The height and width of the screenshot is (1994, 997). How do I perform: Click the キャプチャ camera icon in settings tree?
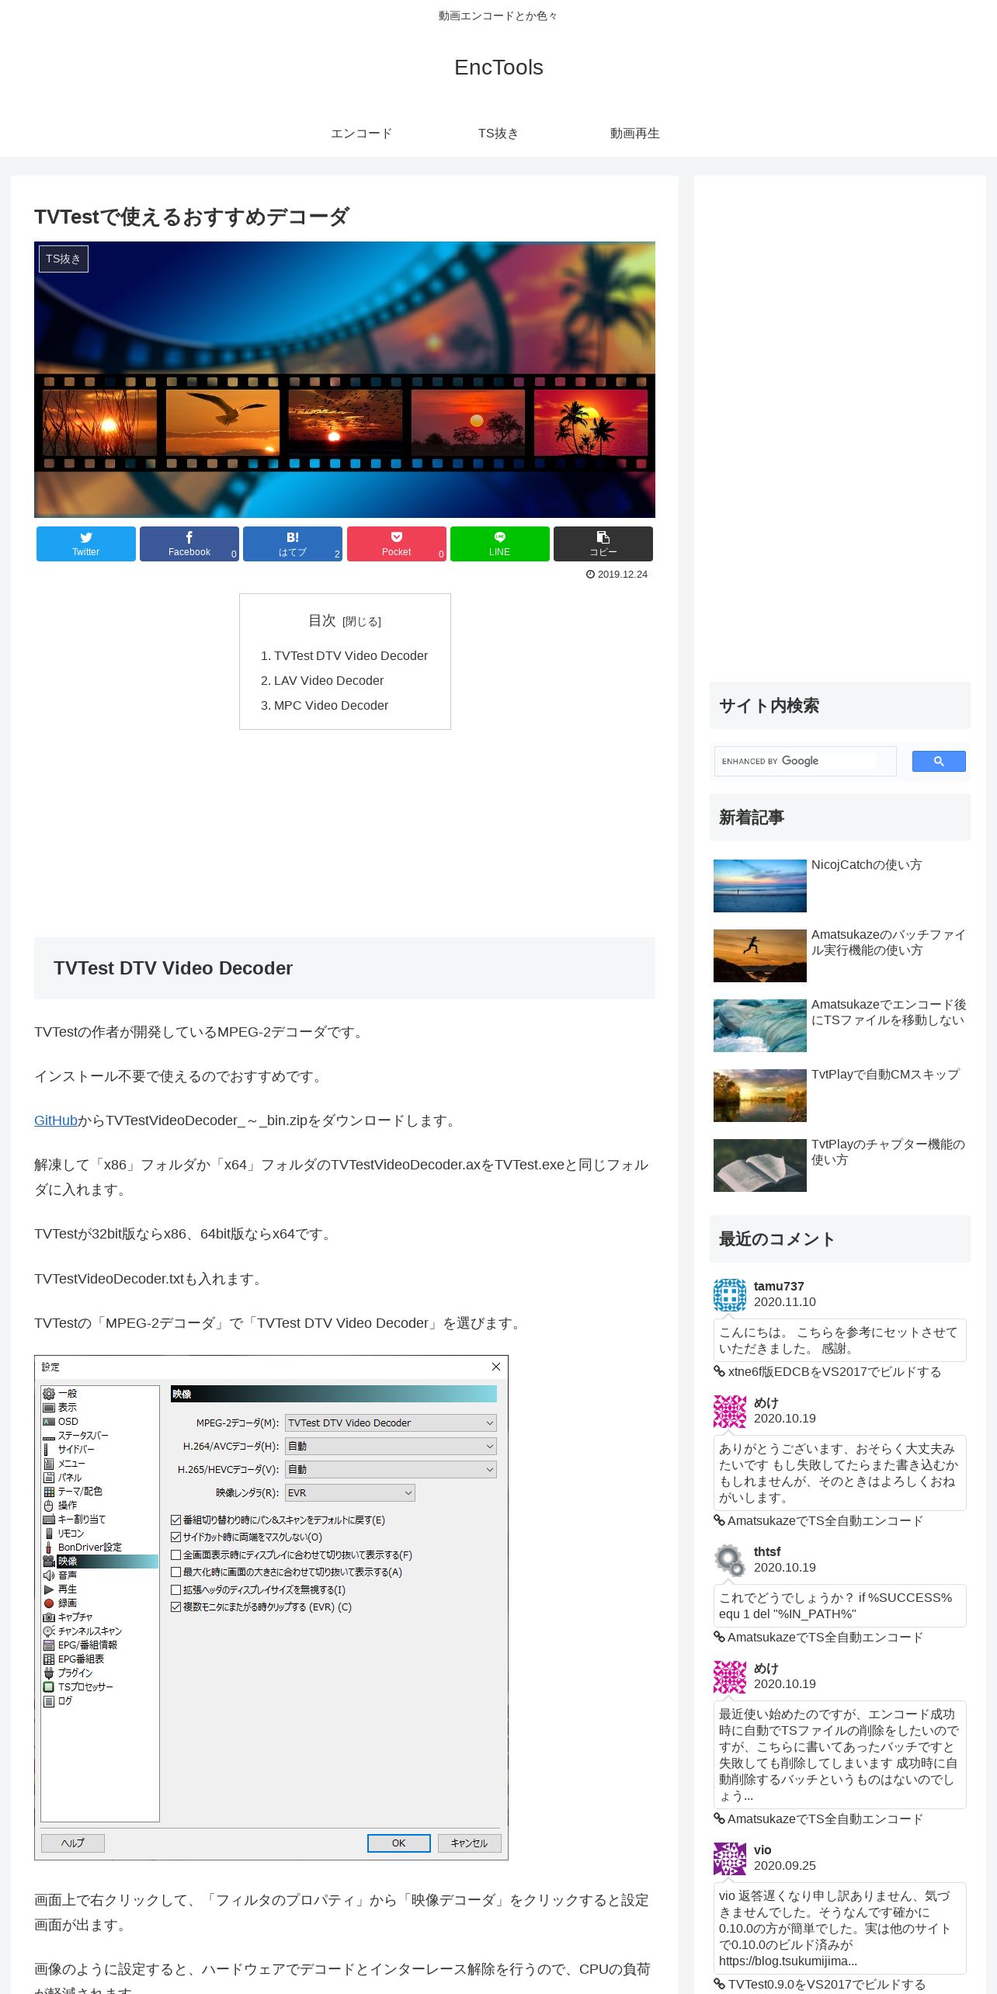tap(49, 1617)
